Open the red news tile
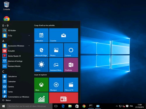 click(64, 98)
